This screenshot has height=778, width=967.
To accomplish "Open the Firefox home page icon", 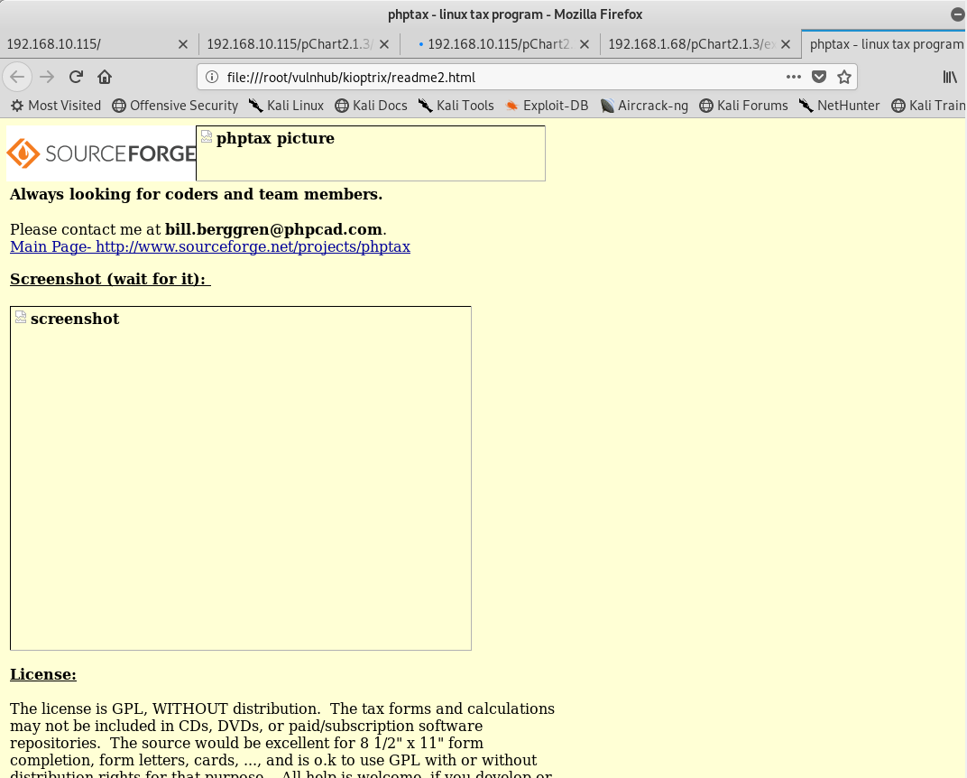I will (x=105, y=77).
